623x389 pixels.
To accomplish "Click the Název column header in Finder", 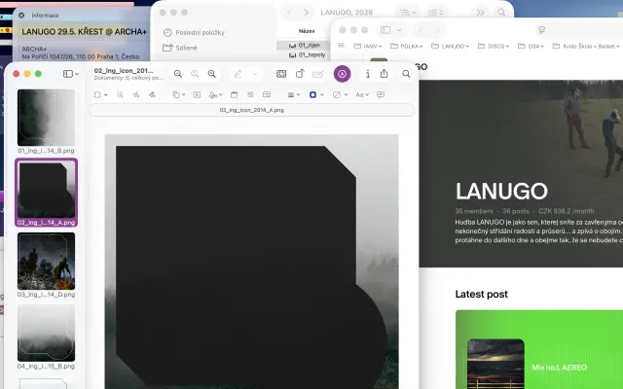I will 306,31.
